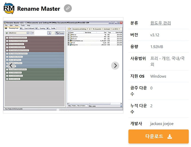This screenshot has height=147, width=191.
Task: Click the file size value 1.92MB
Action: pos(157,47)
